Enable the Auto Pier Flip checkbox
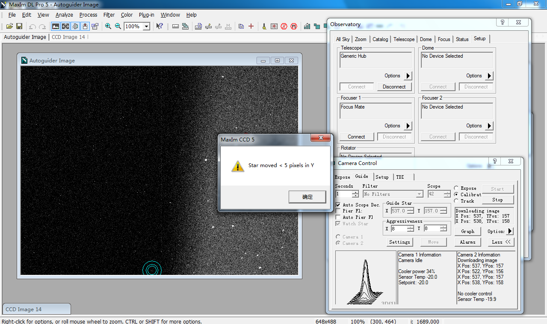Screen dimensions: 547x324 point(338,217)
